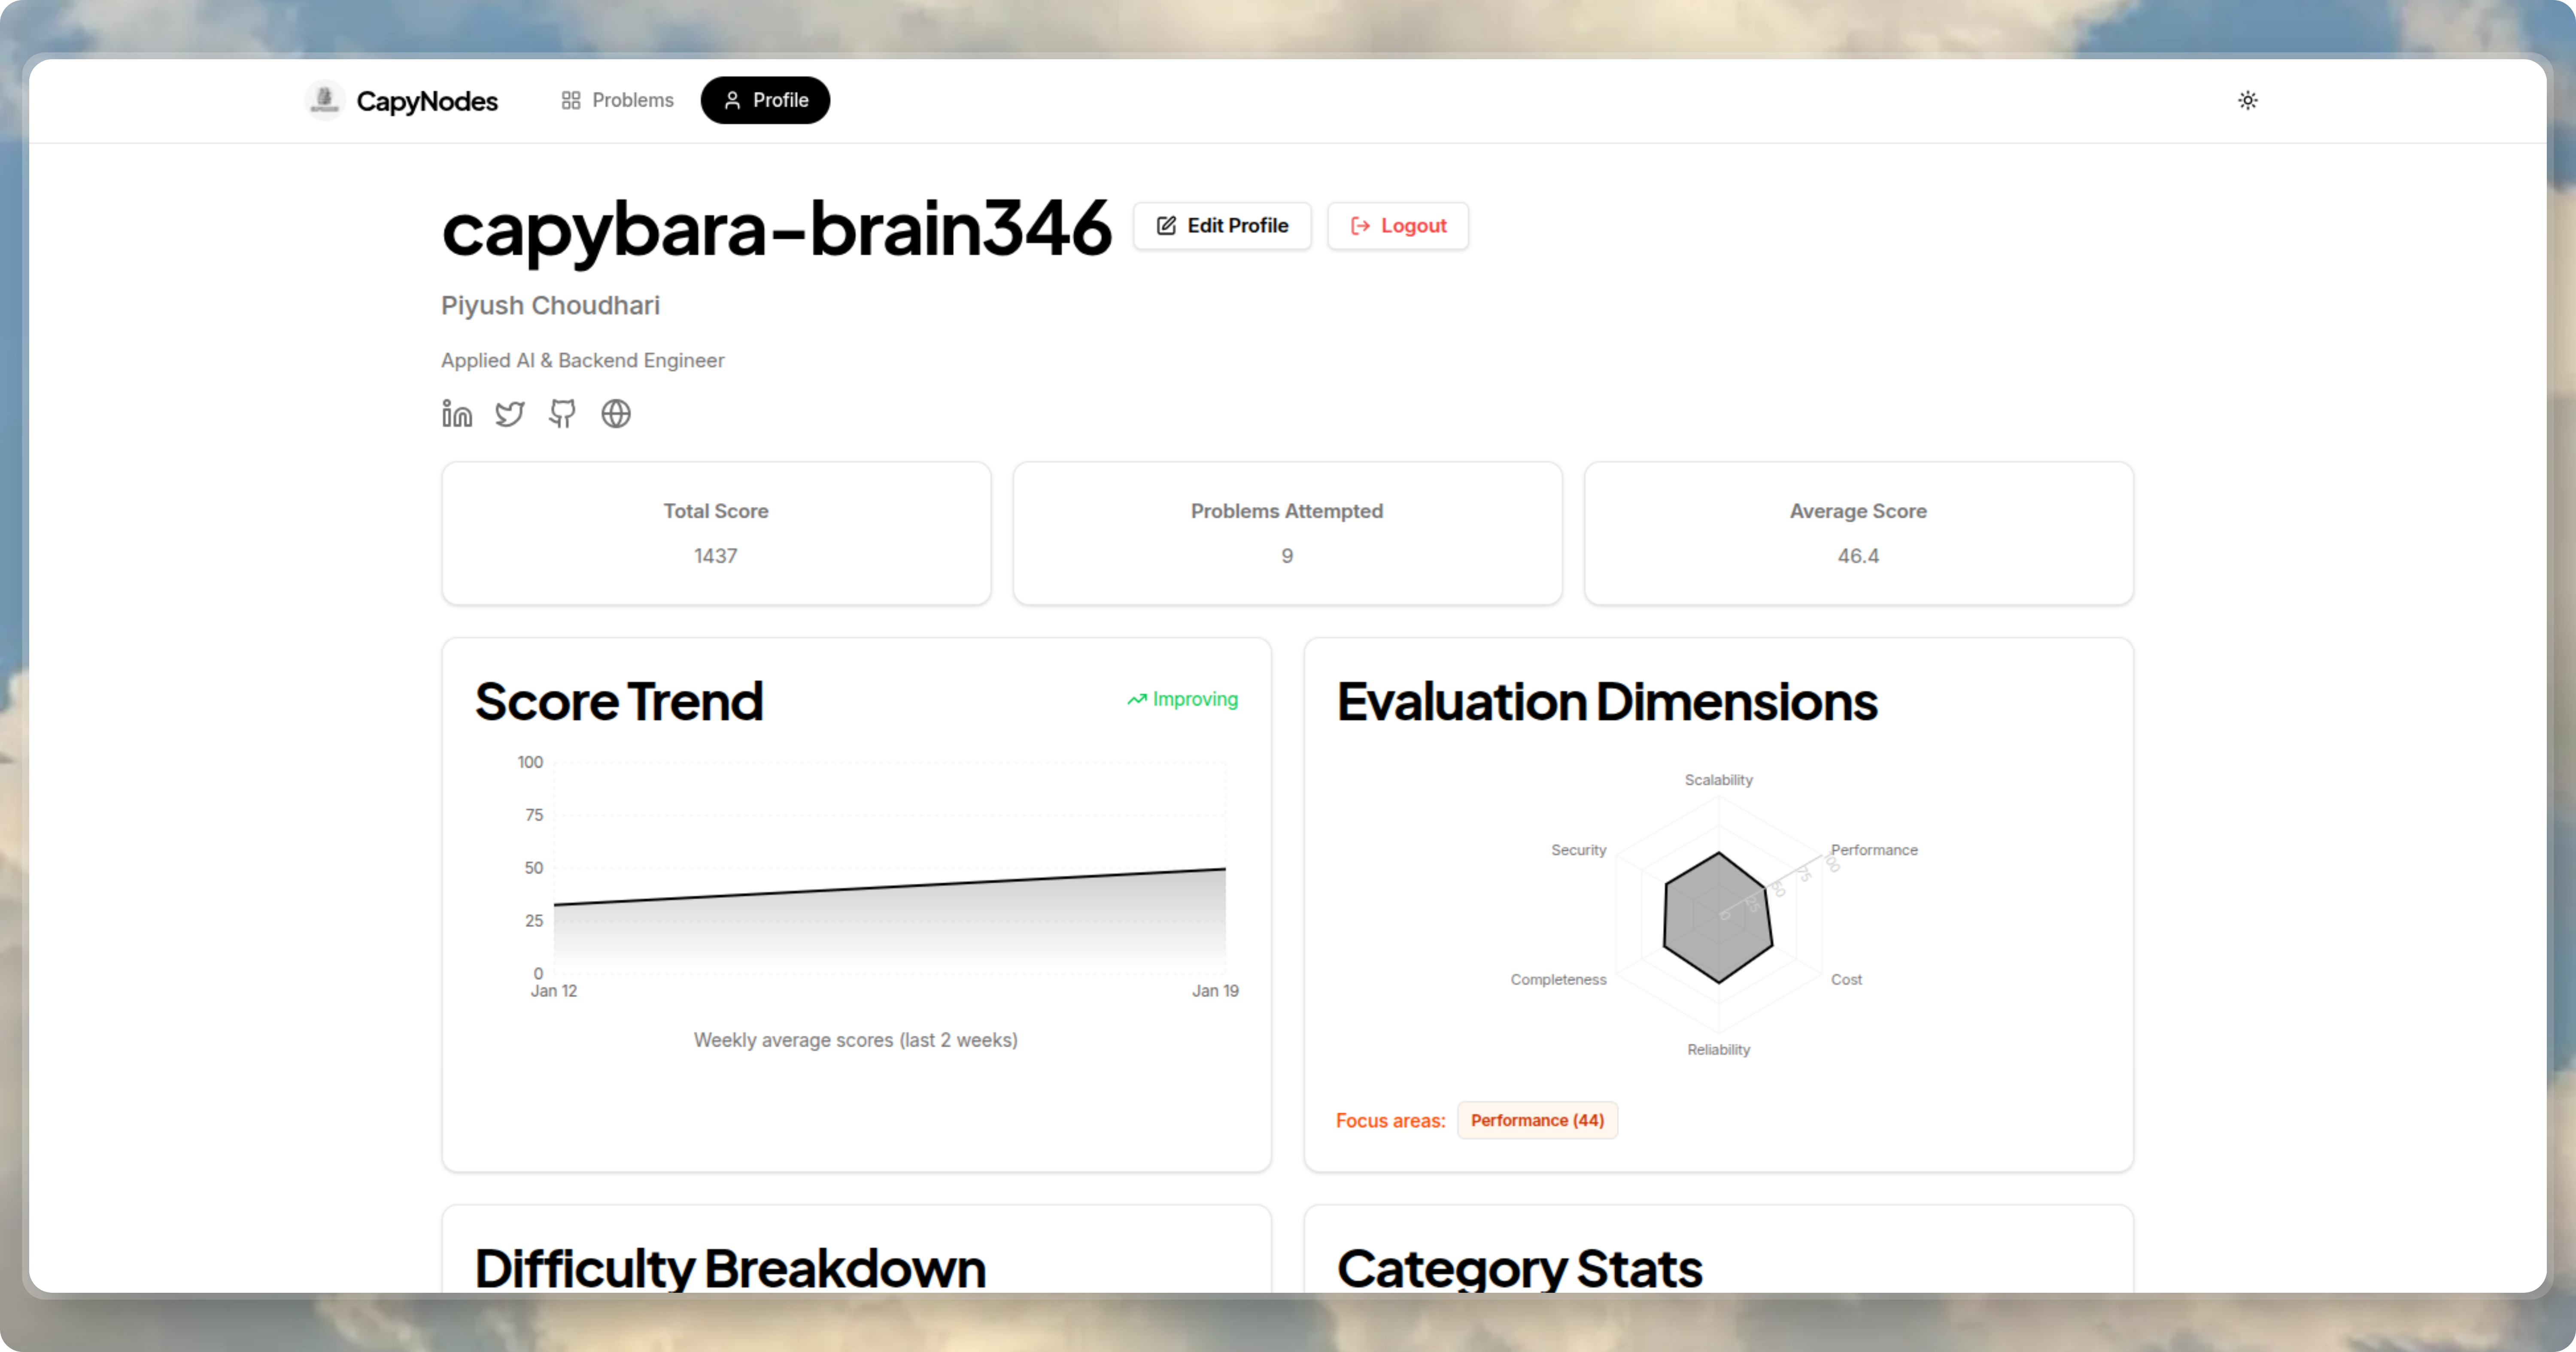The height and width of the screenshot is (1352, 2576).
Task: Open the GitHub profile icon
Action: 563,413
